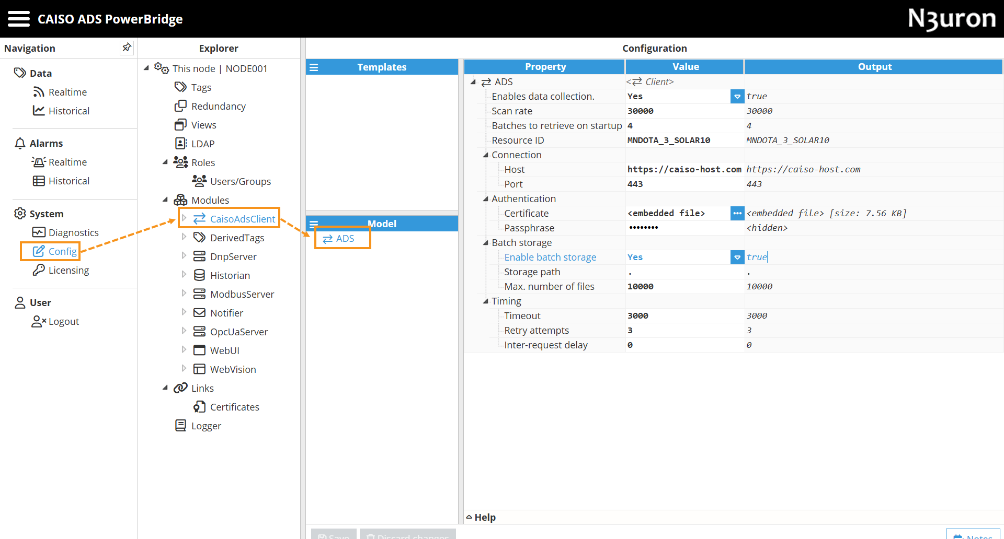The height and width of the screenshot is (539, 1004).
Task: Edit the Resource ID value
Action: tap(685, 140)
